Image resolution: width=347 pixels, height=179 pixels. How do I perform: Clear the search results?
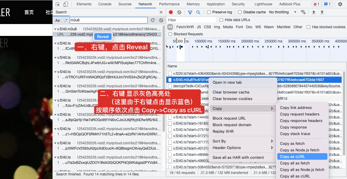pyautogui.click(x=161, y=20)
